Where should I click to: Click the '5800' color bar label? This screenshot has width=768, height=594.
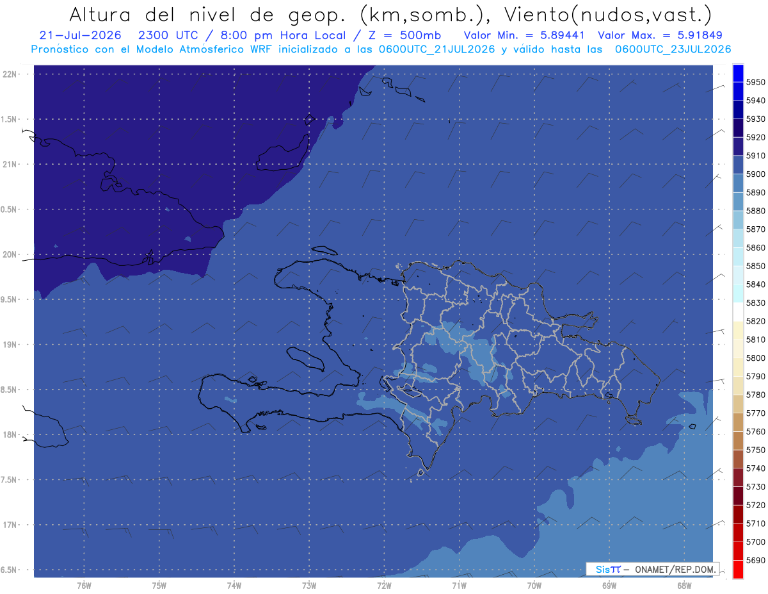(x=756, y=358)
